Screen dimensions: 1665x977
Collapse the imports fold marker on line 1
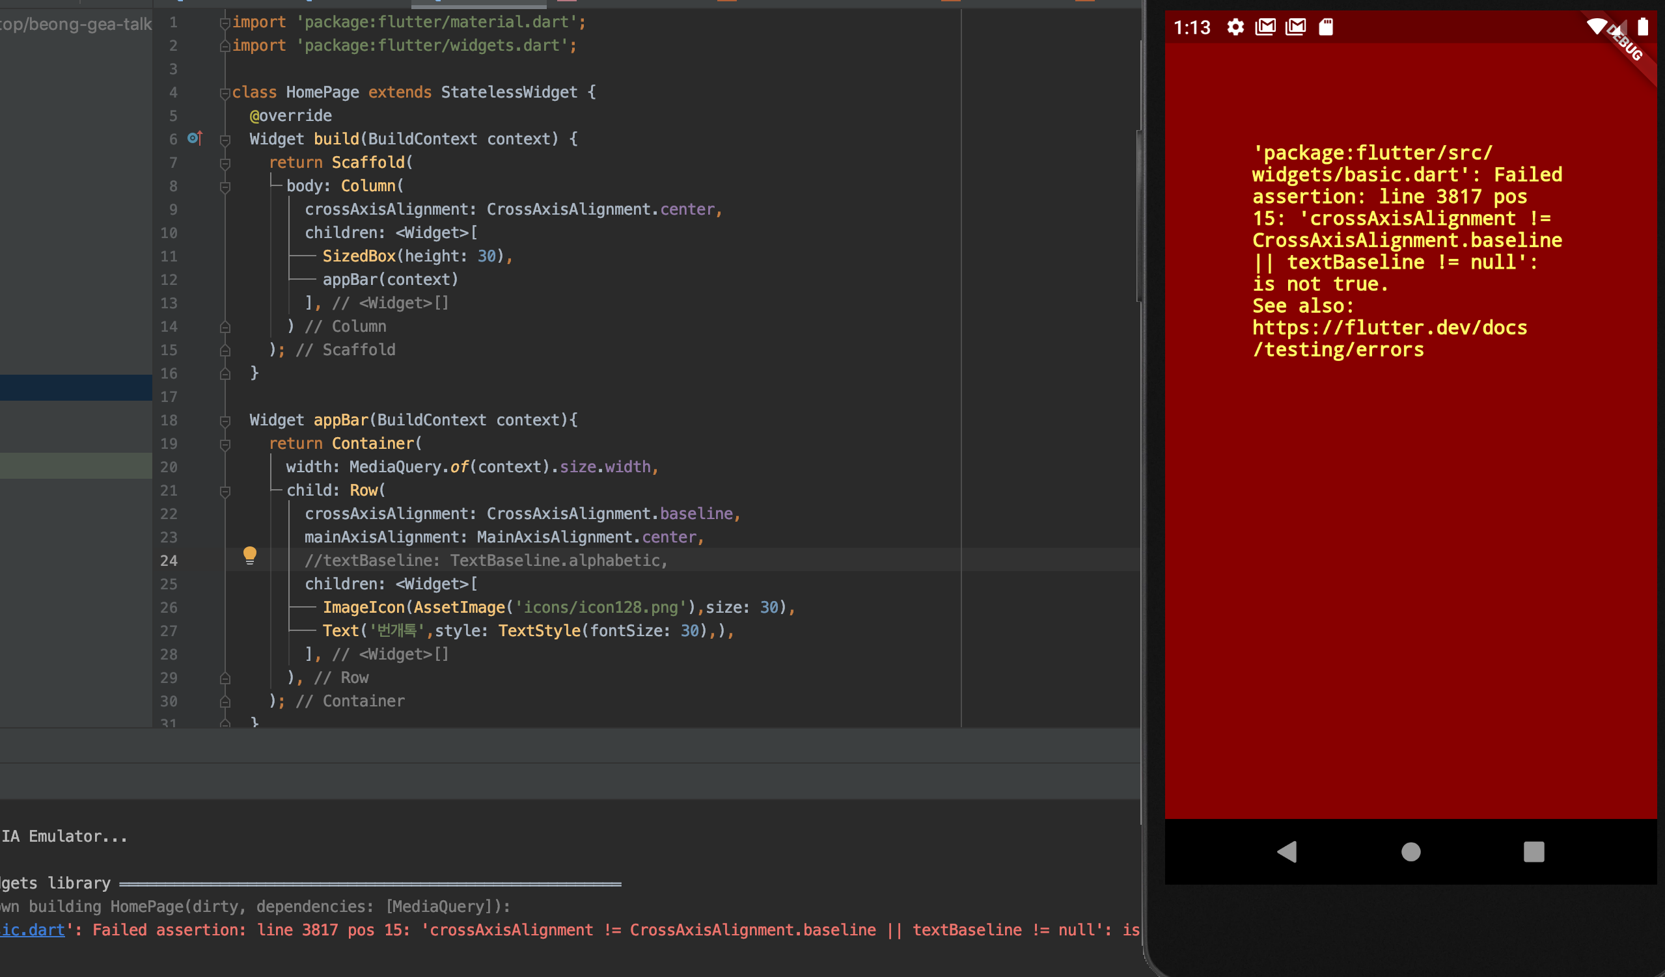click(225, 23)
